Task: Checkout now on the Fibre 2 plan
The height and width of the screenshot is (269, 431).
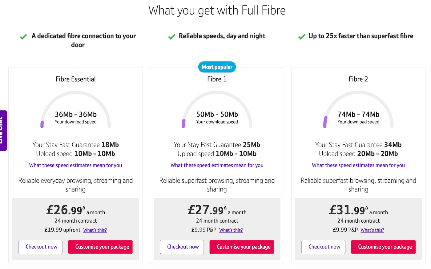Action: [323, 247]
